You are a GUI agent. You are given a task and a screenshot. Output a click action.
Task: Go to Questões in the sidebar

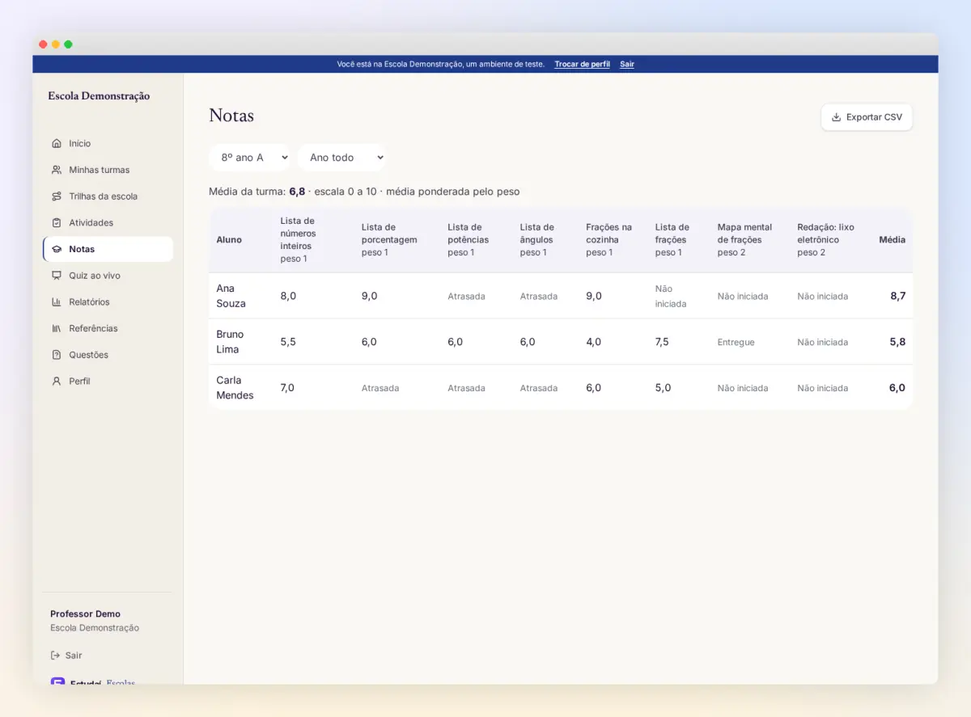click(108, 355)
